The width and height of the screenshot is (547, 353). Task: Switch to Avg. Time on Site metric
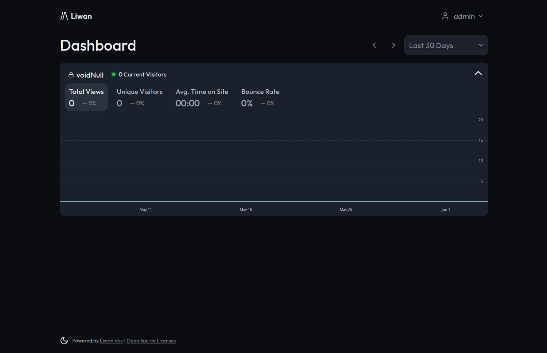click(202, 97)
